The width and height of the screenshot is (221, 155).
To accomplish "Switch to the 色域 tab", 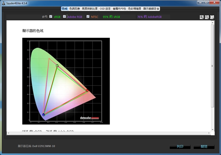I will point(64,8).
